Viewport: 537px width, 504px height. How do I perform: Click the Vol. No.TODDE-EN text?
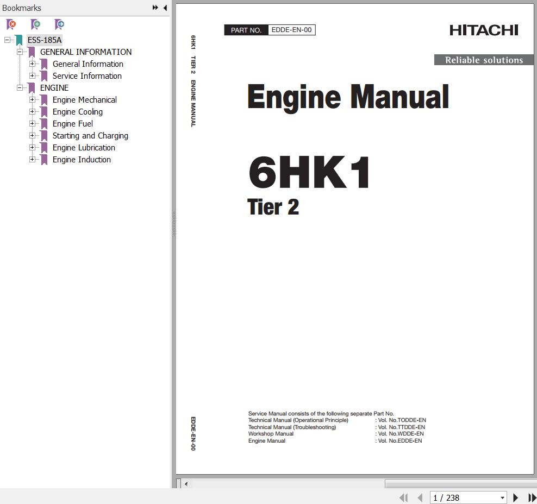click(402, 420)
